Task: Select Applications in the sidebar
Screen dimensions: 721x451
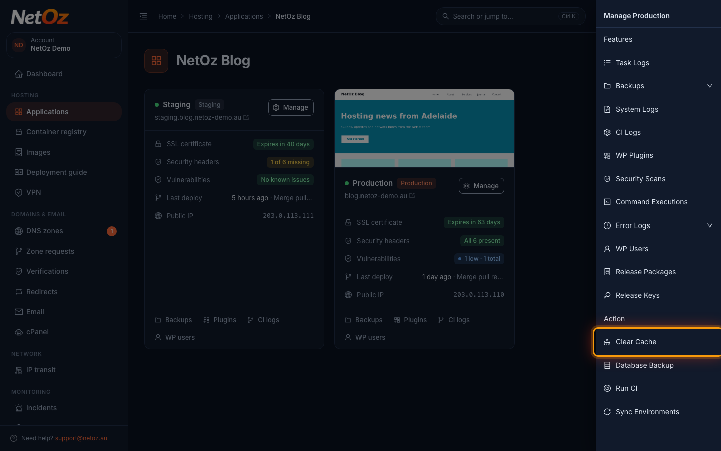Action: [x=64, y=112]
